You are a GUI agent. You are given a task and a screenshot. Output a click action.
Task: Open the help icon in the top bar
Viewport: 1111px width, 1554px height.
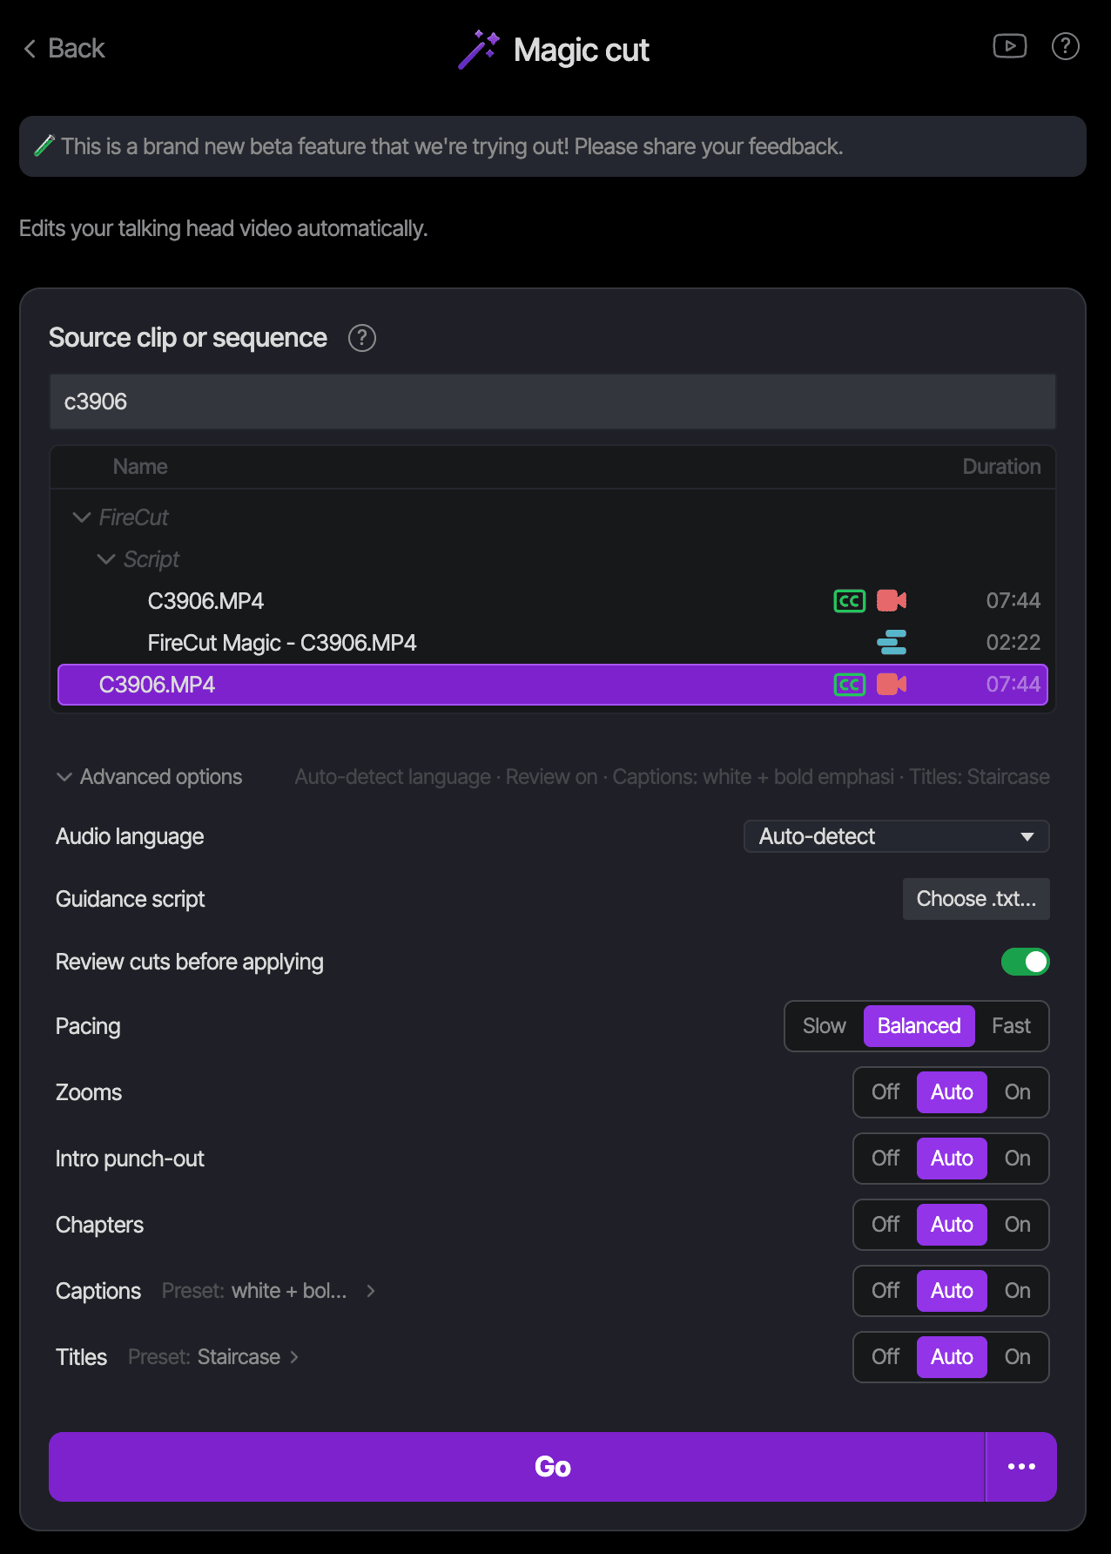pos(1066,46)
